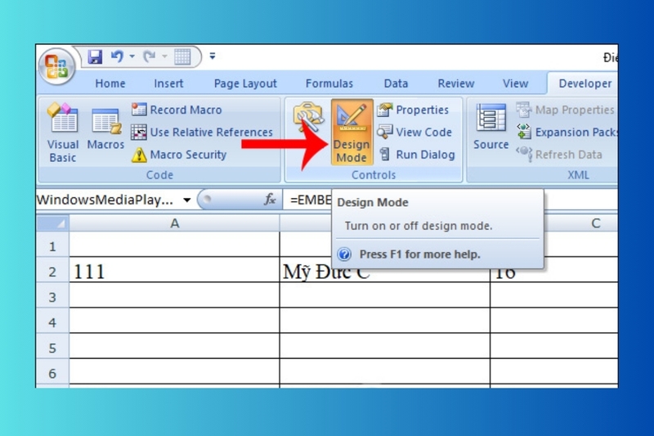
Task: Expand the Name Box dropdown arrow
Action: point(187,200)
